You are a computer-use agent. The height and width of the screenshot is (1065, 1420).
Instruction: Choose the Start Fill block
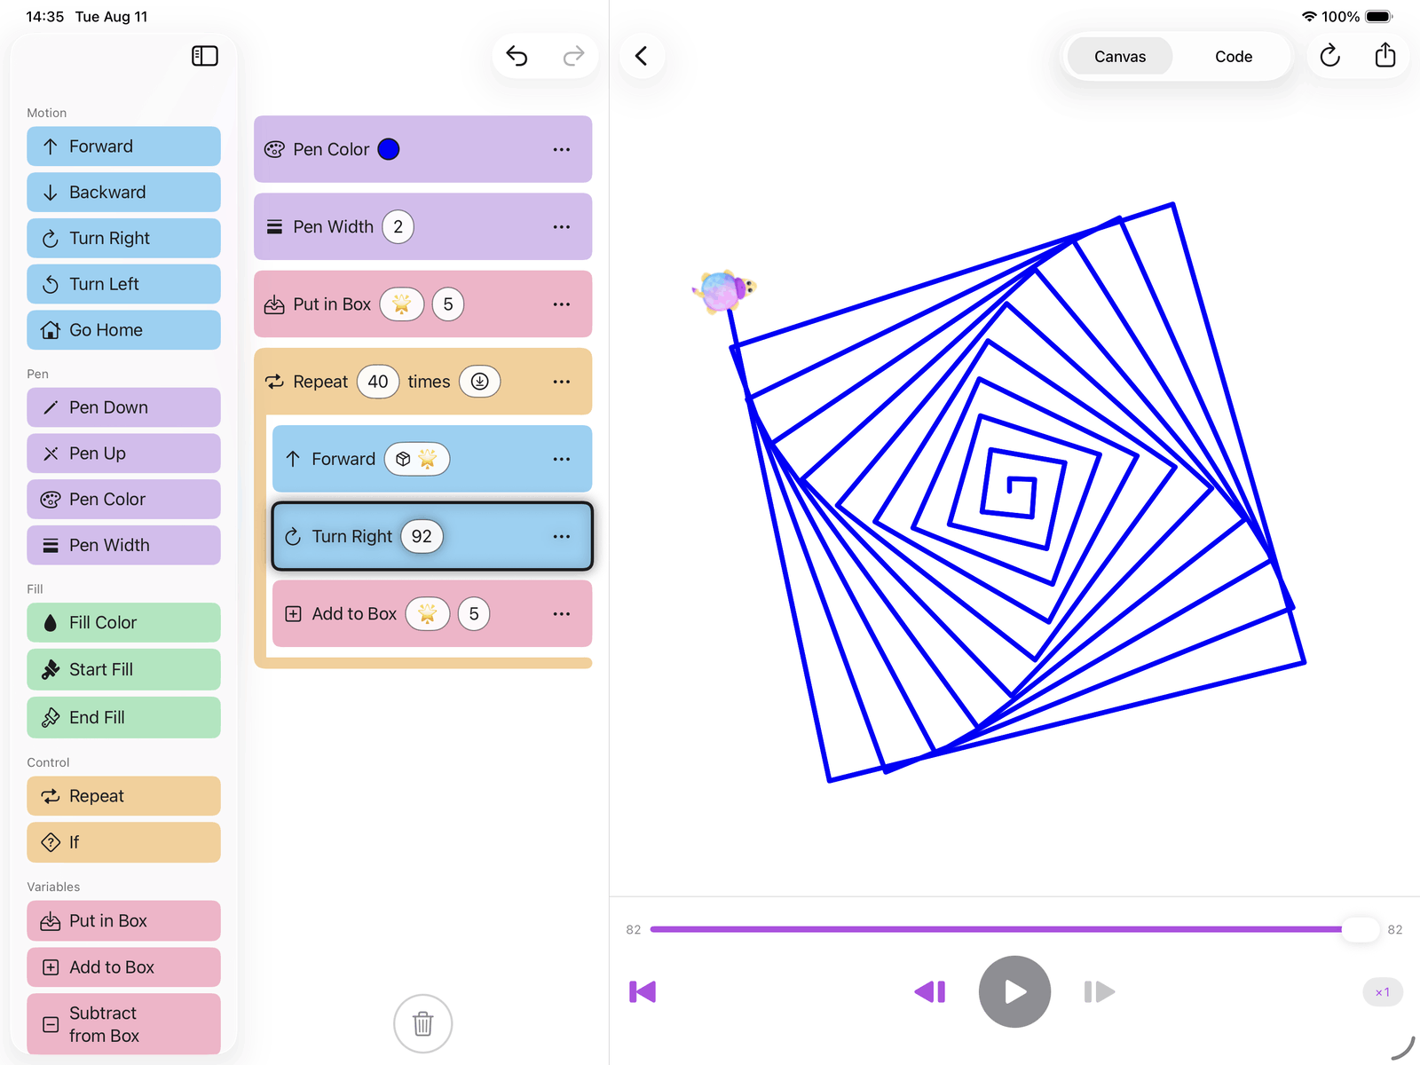click(123, 669)
